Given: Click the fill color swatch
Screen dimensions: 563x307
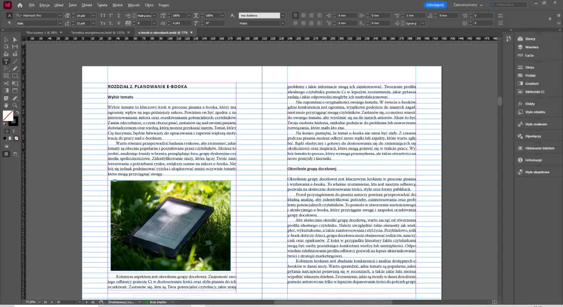Looking at the screenshot, I should tap(7, 116).
